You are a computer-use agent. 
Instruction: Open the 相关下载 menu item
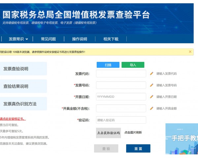(111, 39)
